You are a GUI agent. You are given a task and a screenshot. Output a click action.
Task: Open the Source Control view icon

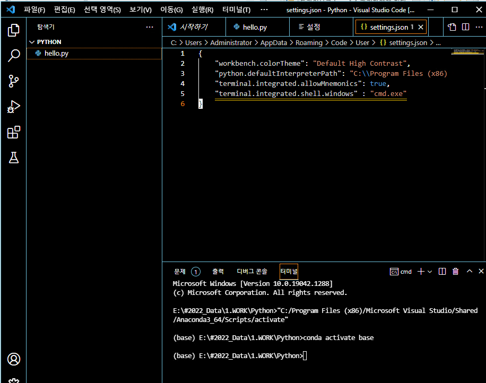[x=13, y=81]
